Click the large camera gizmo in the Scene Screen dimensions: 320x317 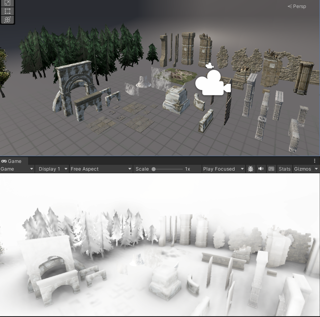click(213, 83)
